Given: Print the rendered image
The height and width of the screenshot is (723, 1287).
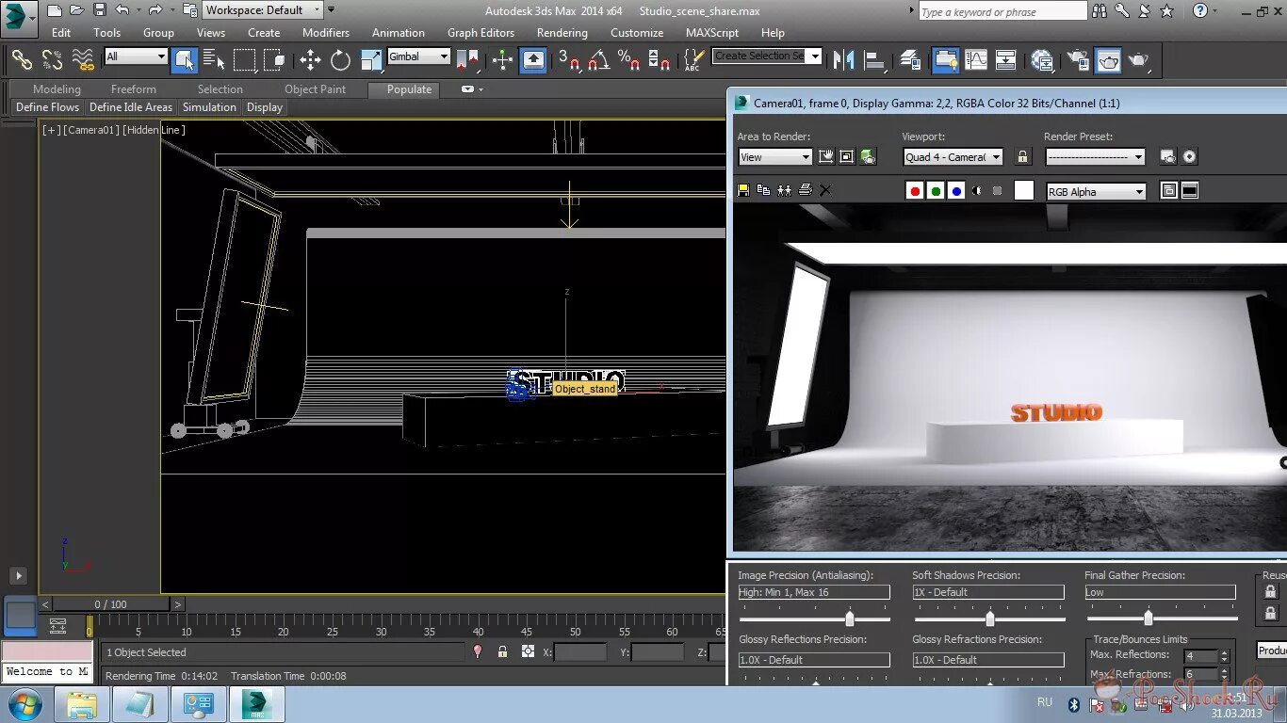Looking at the screenshot, I should coord(805,190).
